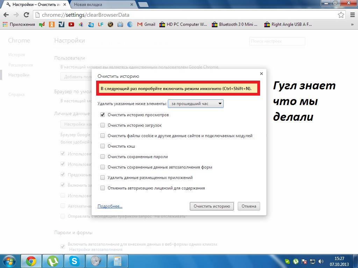Open История in the Chrome sidebar

[17, 55]
